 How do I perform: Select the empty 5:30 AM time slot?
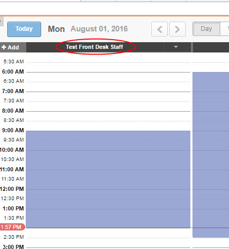109,67
